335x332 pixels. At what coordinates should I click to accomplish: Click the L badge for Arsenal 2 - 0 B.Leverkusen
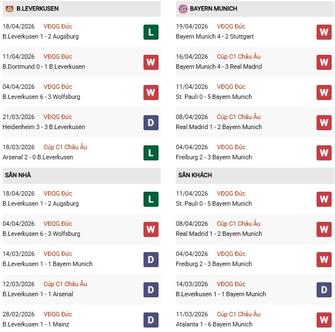pyautogui.click(x=151, y=153)
